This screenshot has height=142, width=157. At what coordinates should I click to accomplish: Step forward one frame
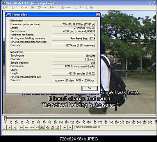32,127
